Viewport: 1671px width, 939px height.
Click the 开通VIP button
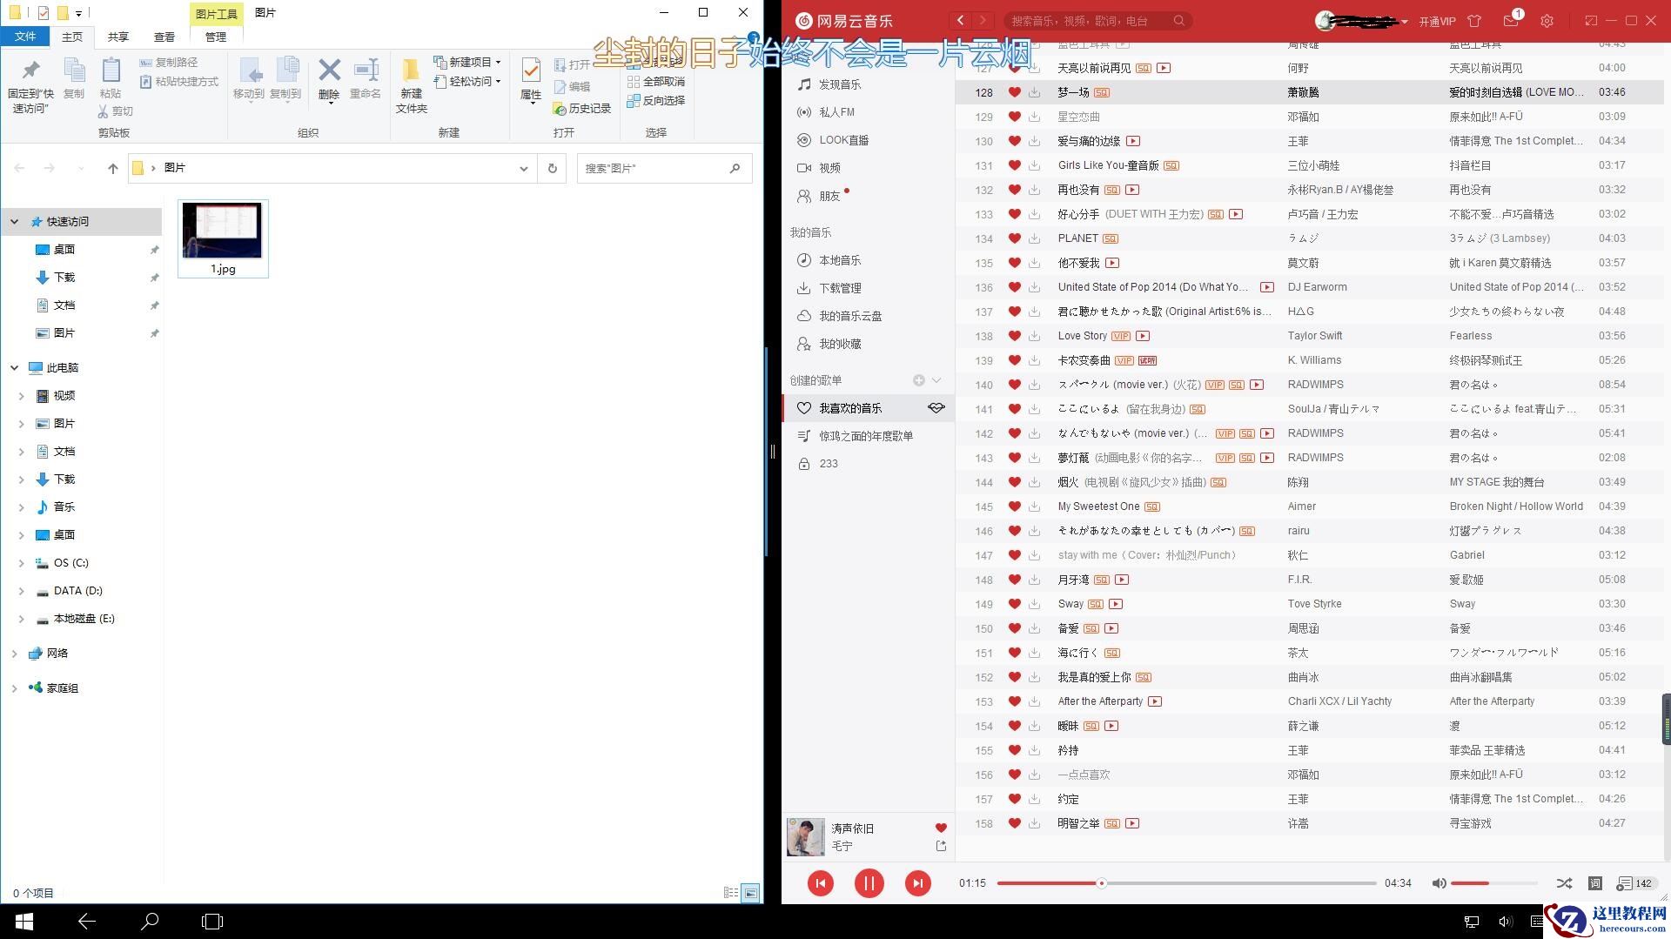click(1438, 20)
